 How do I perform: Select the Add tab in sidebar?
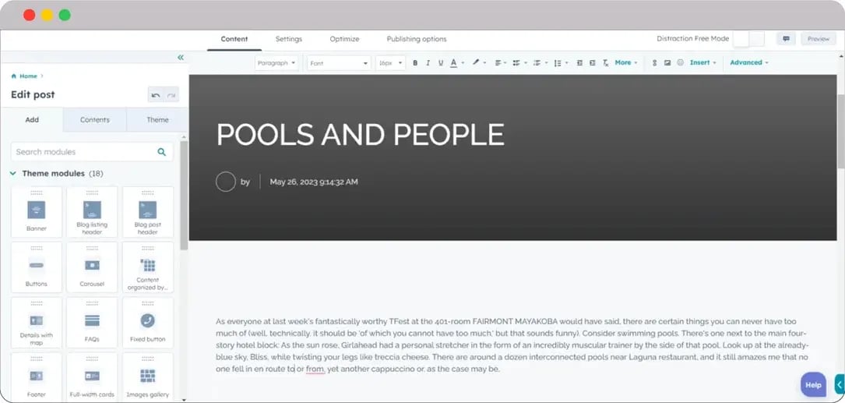[x=33, y=120]
